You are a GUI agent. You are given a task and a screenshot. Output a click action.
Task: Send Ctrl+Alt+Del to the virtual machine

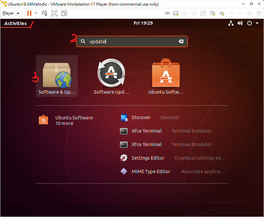[x=45, y=13]
